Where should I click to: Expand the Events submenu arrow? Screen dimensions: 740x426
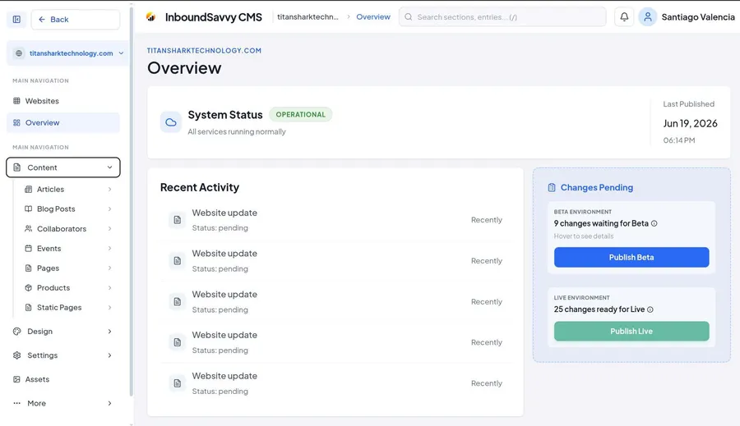tap(109, 249)
